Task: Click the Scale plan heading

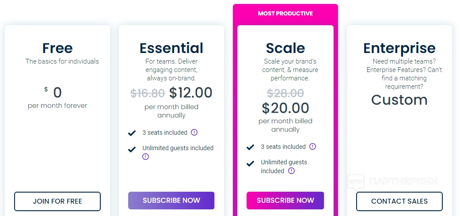Action: coord(285,48)
